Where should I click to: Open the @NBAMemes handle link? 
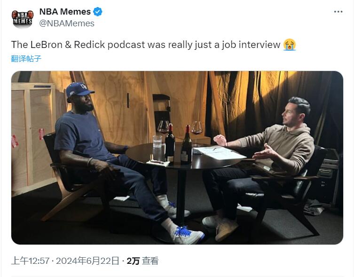67,23
